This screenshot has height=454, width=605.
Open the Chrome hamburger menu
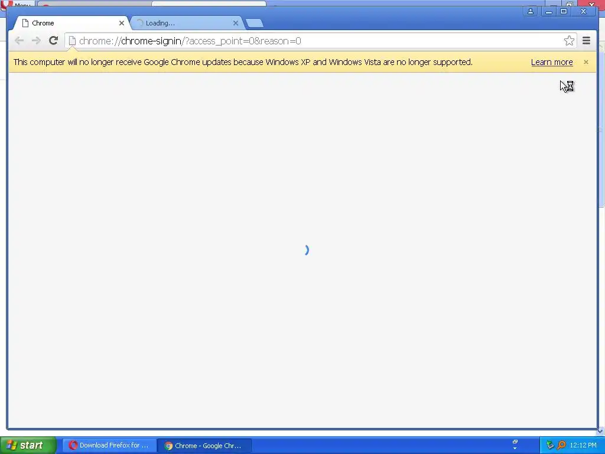(x=586, y=40)
